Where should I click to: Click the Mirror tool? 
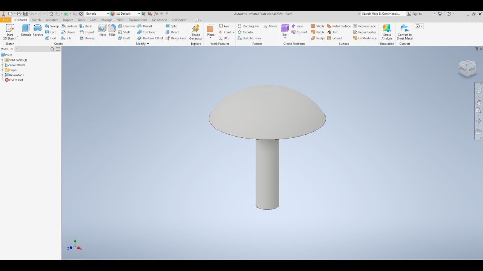tap(270, 26)
